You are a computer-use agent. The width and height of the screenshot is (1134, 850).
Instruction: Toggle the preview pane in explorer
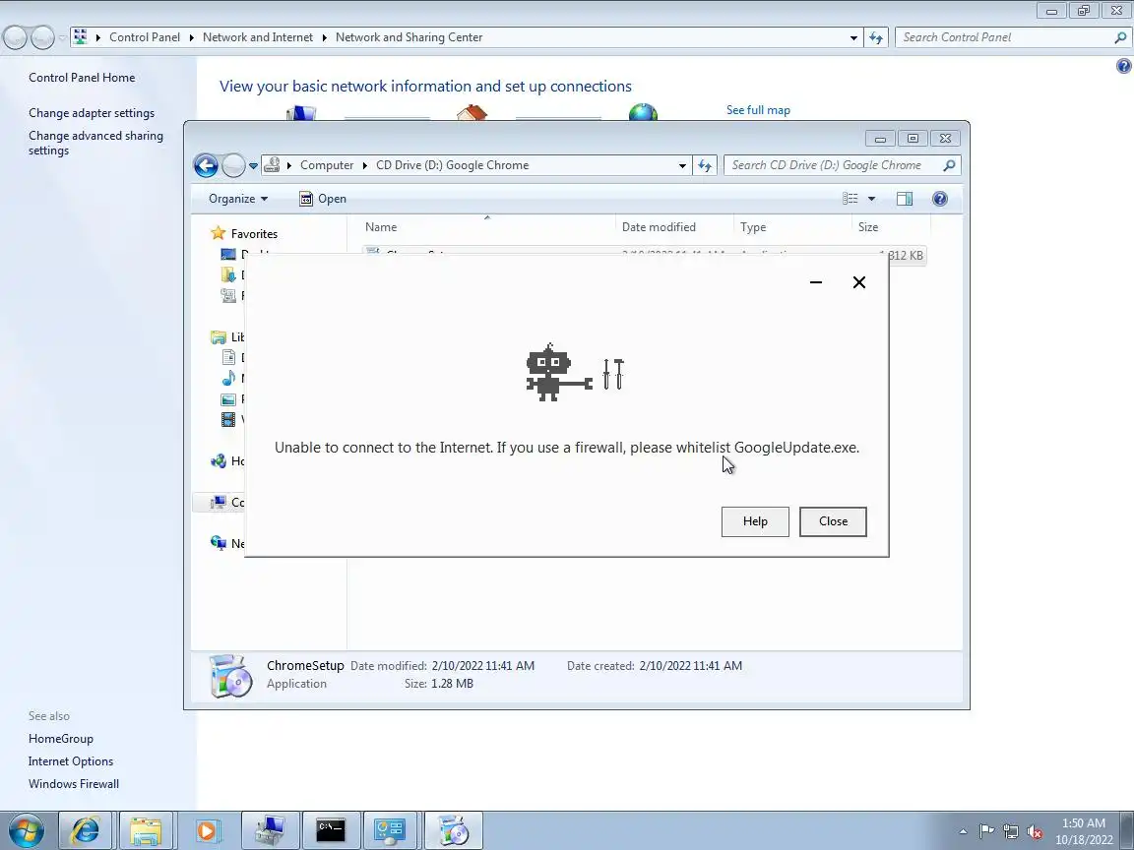click(904, 199)
